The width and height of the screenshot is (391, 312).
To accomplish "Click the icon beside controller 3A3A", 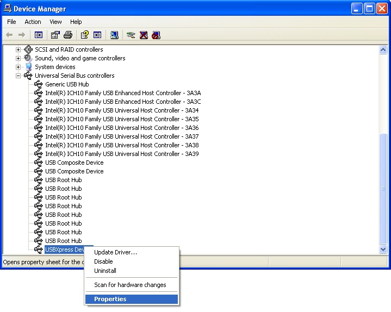I will point(39,93).
